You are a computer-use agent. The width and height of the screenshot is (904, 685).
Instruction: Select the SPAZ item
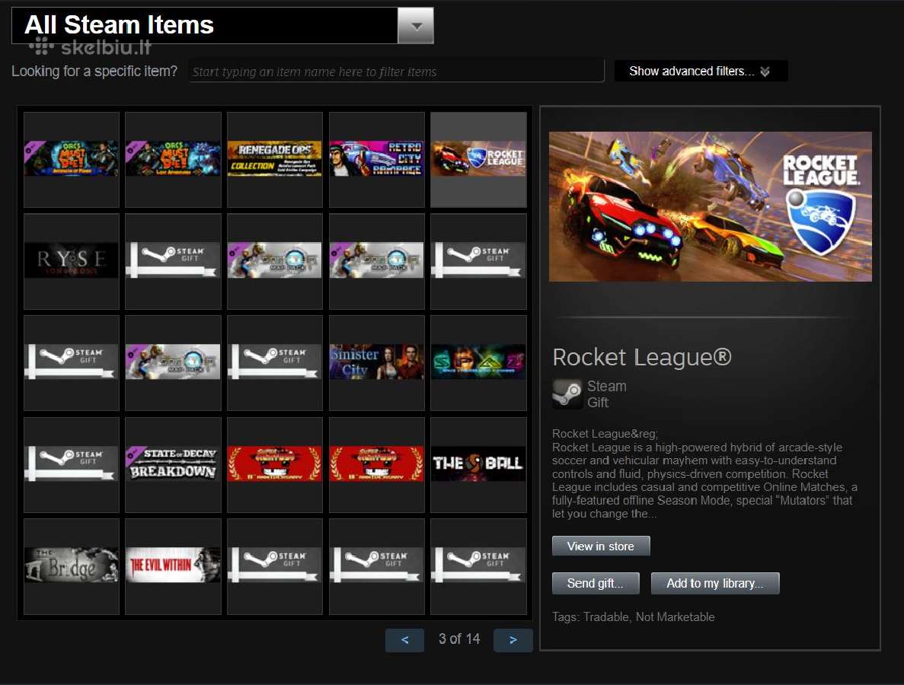click(478, 362)
